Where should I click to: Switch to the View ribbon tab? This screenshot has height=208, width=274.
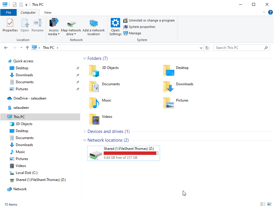(48, 13)
